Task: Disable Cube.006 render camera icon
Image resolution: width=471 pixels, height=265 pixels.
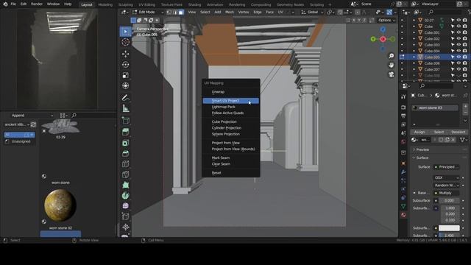Action: tap(465, 63)
